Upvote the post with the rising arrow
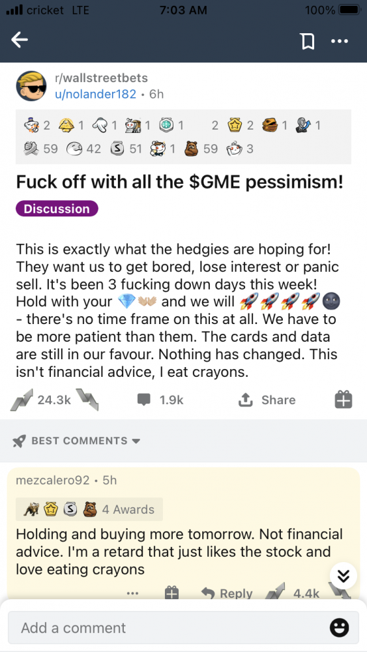The image size is (367, 652). pyautogui.click(x=21, y=400)
